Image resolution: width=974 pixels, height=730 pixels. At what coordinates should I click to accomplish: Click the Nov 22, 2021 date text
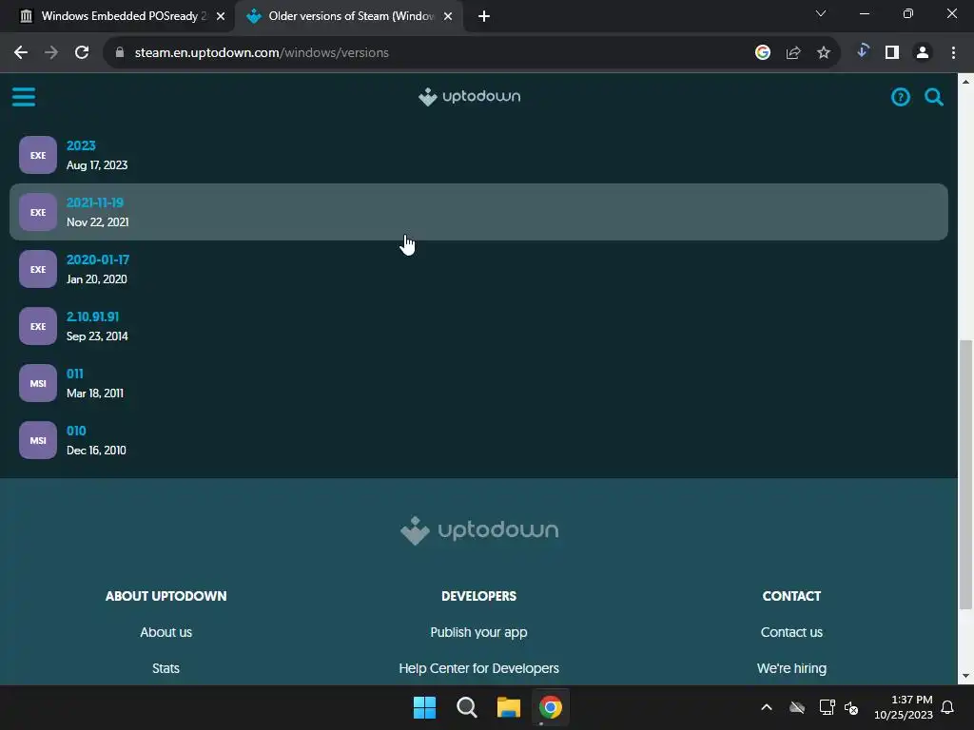click(x=98, y=222)
